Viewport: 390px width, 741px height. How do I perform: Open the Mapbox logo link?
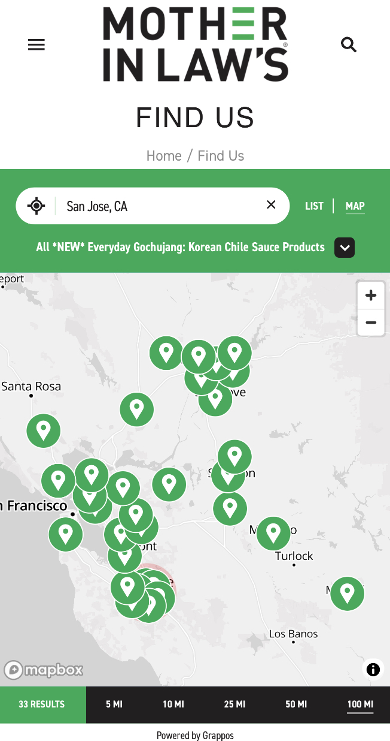[43, 670]
